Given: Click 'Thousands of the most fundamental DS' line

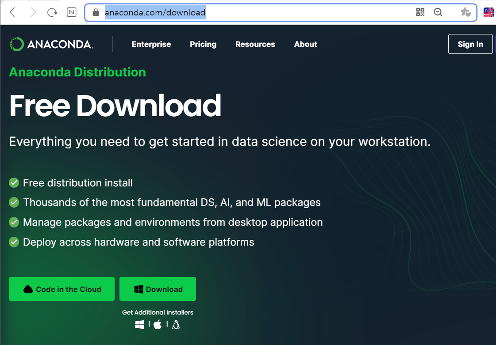Looking at the screenshot, I should pyautogui.click(x=172, y=202).
